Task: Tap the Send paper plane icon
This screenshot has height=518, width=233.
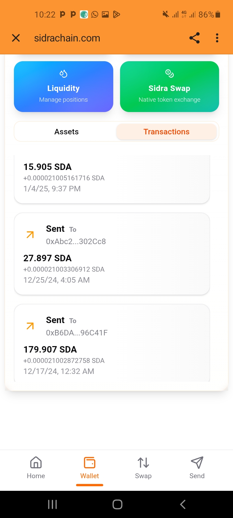Action: (x=197, y=463)
